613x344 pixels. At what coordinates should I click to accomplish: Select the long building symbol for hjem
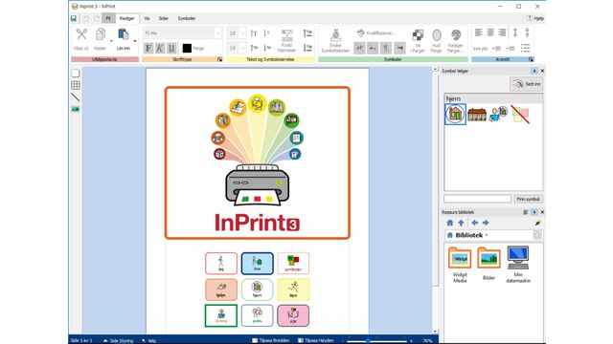[x=477, y=115]
